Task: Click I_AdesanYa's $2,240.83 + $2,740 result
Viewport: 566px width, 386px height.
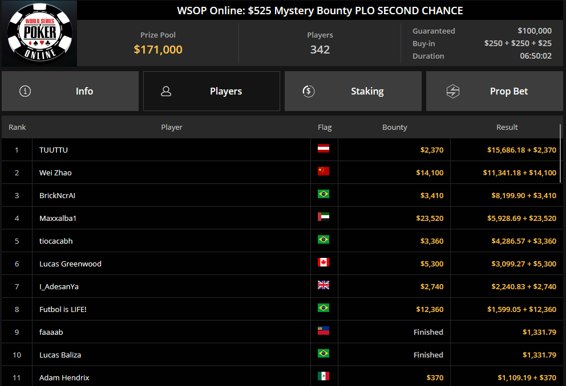Action: pyautogui.click(x=524, y=286)
